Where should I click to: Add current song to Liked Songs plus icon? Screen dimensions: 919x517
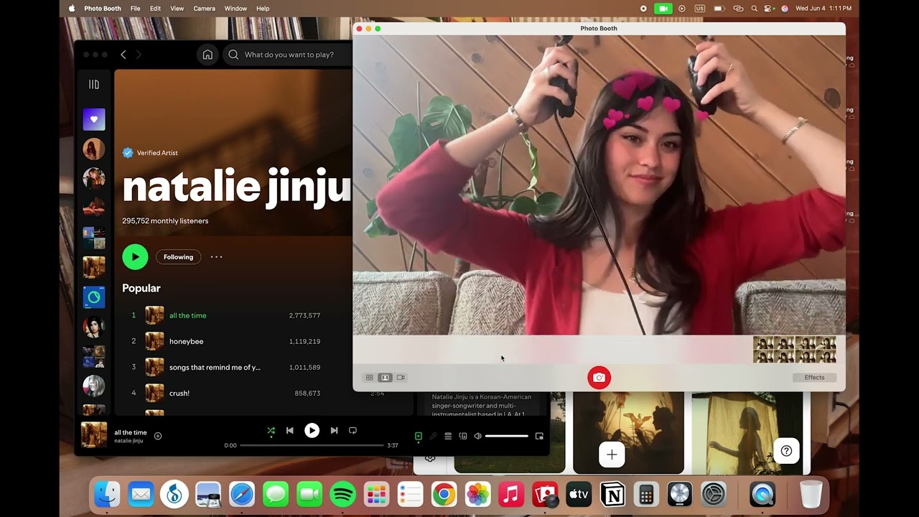tap(158, 436)
